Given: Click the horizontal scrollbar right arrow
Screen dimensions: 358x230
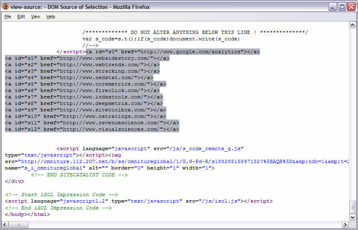Looking at the screenshot, I should (x=345, y=224).
